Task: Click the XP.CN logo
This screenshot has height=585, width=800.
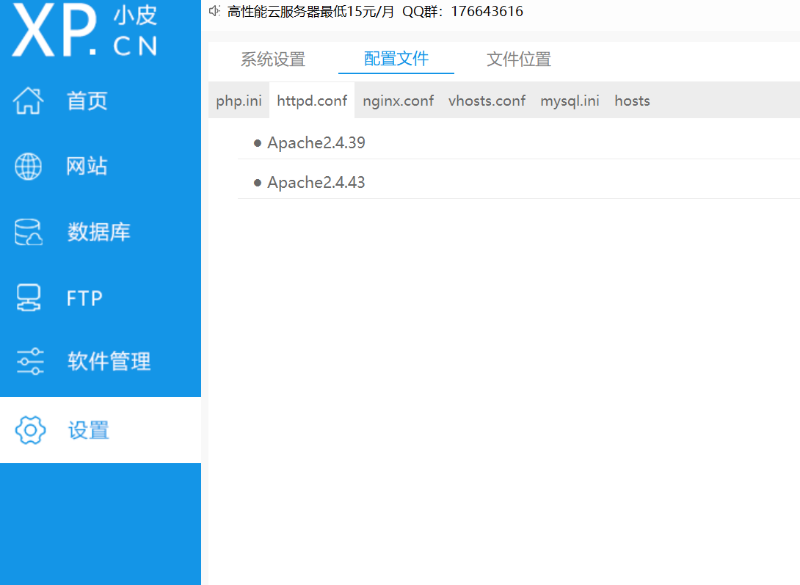Action: coord(84,29)
